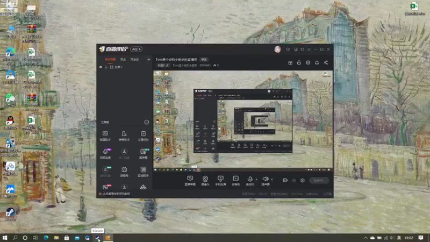Screen dimensions: 430x242
Task: Open the lyrics-style tool with the document icon
Action: click(x=143, y=172)
